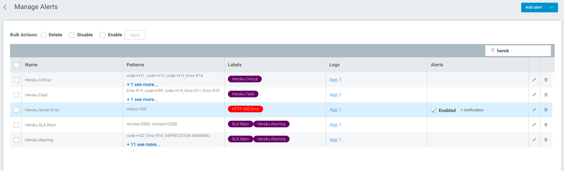Viewport: 564px width, 171px height.
Task: Open the Add alert dropdown arrow
Action: 552,7
